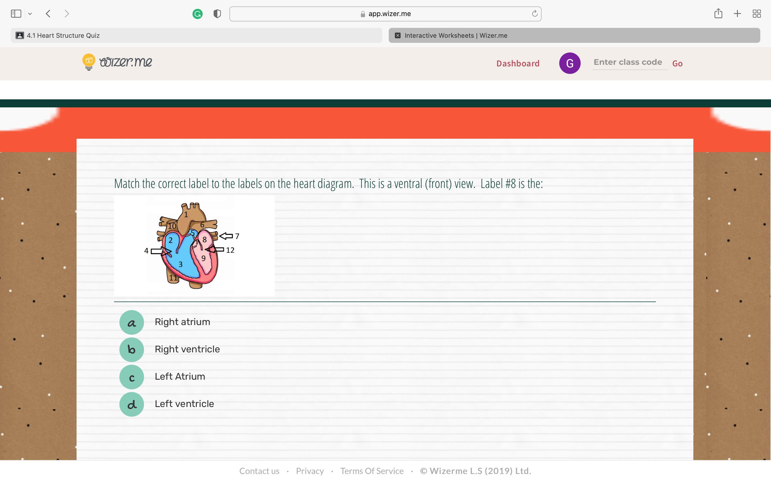This screenshot has height=482, width=771.
Task: Click the privacy shield icon
Action: [x=217, y=14]
